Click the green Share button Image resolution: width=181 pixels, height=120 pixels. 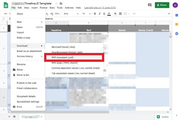pos(162,5)
